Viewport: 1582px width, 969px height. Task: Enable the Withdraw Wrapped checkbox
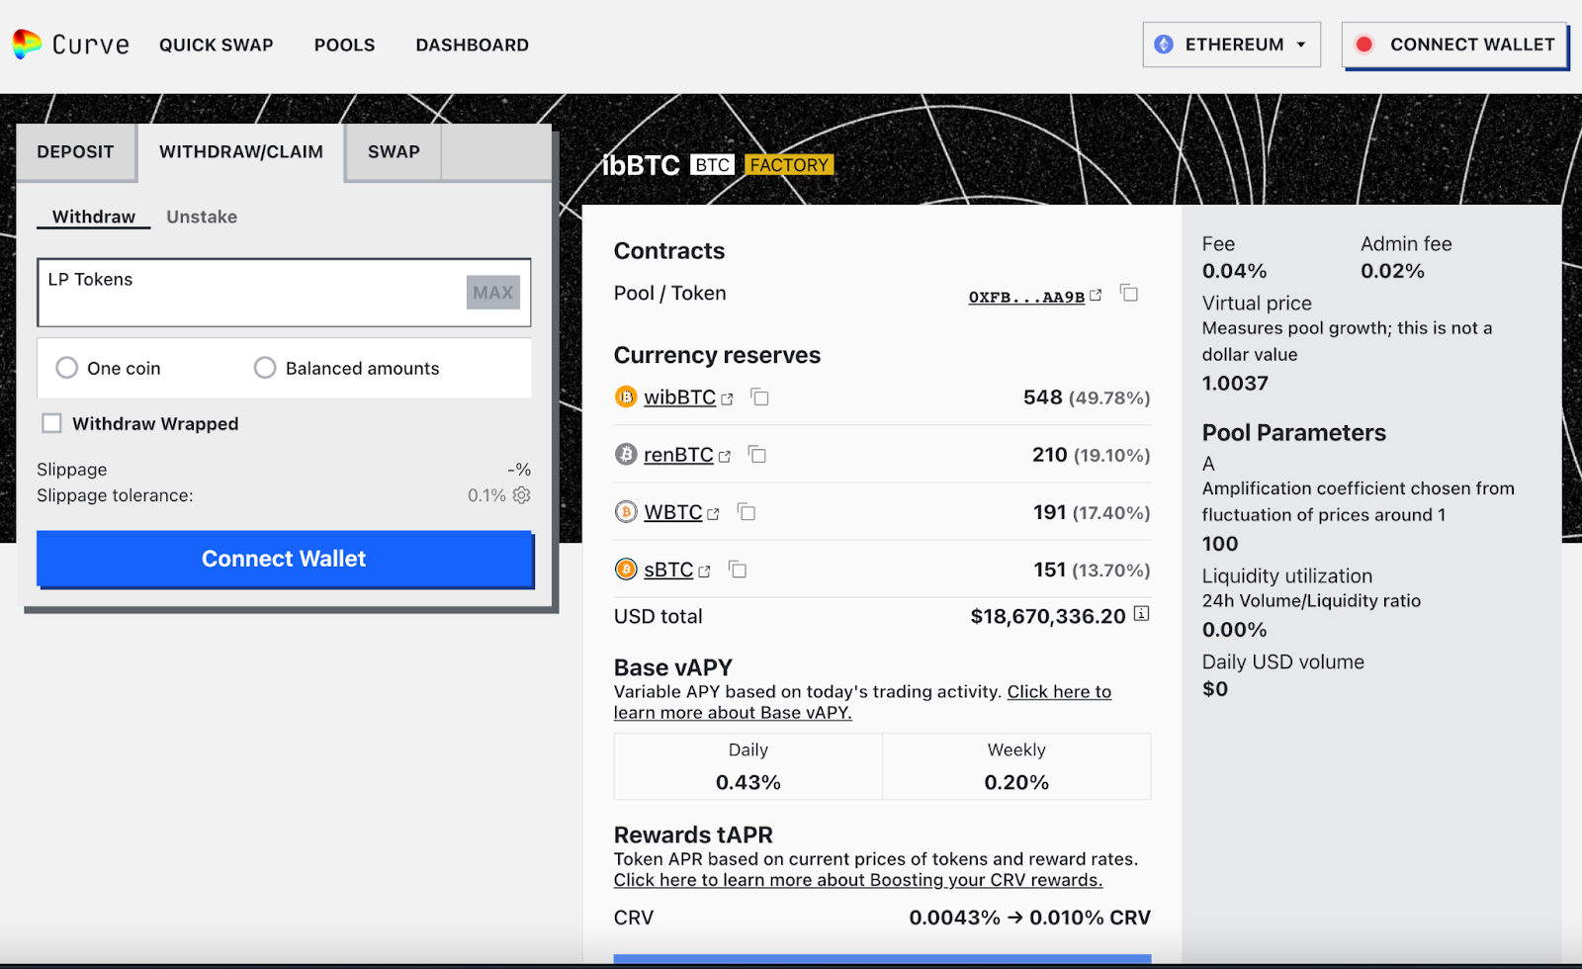click(x=51, y=423)
